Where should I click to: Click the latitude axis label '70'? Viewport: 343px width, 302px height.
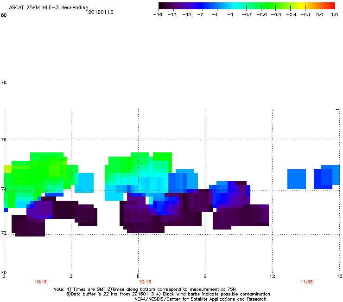(x=4, y=272)
